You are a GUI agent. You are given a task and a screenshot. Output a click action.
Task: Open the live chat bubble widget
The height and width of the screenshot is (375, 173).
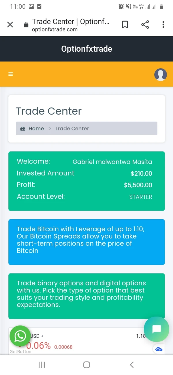coord(157,329)
